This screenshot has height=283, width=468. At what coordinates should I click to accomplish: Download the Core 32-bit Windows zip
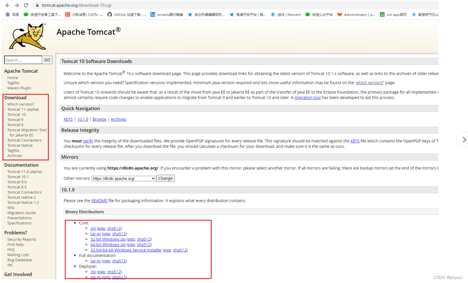(108, 239)
